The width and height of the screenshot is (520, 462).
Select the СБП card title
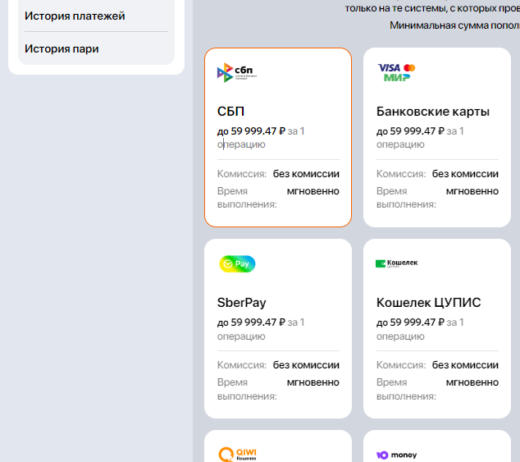coord(230,112)
